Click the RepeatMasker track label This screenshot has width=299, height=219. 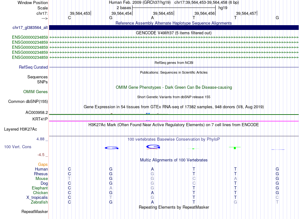(x=35, y=211)
